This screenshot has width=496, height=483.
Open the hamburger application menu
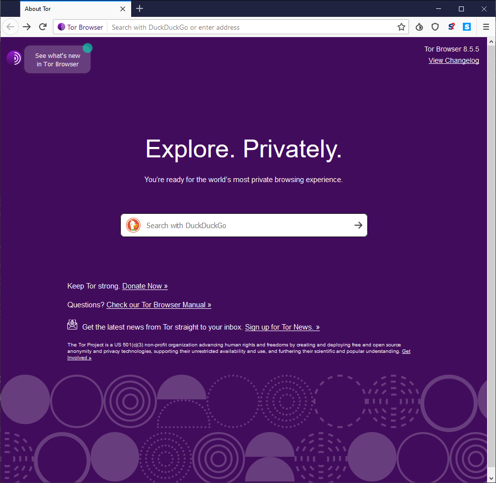point(486,27)
